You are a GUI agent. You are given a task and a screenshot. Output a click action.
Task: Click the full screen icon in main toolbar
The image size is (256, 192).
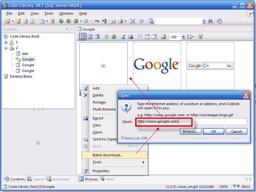pyautogui.click(x=133, y=21)
